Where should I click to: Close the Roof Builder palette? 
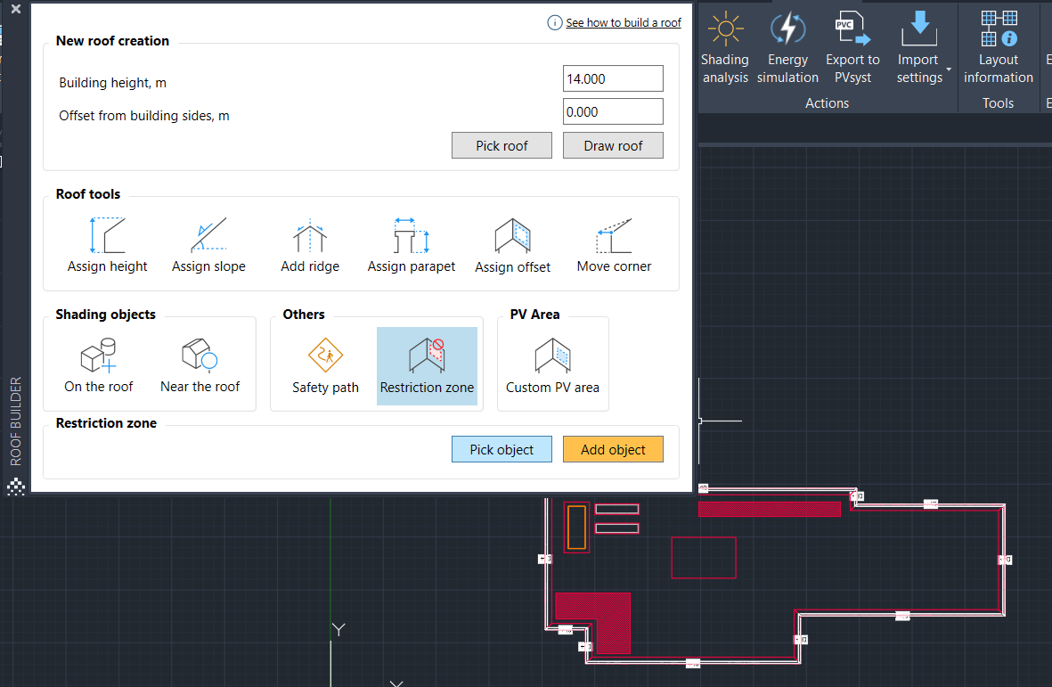pyautogui.click(x=16, y=10)
